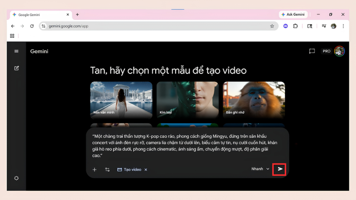Close the Google Gemini tab
This screenshot has width=356, height=200.
tap(68, 15)
